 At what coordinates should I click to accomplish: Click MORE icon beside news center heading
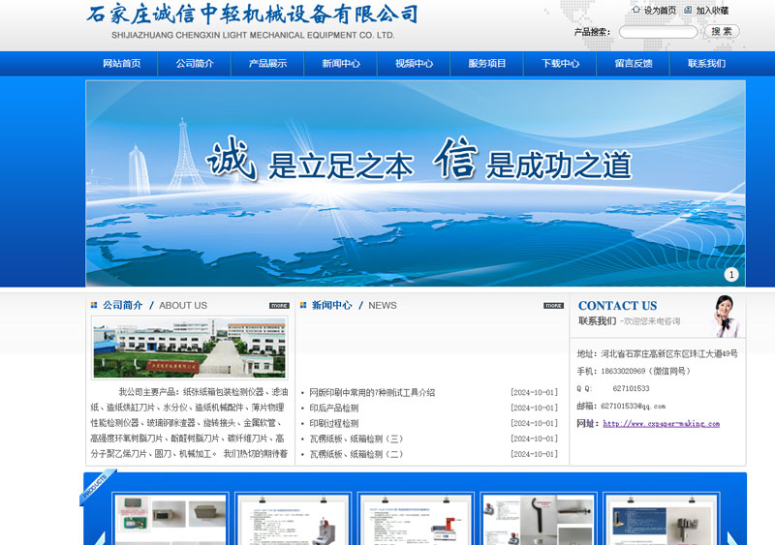553,306
